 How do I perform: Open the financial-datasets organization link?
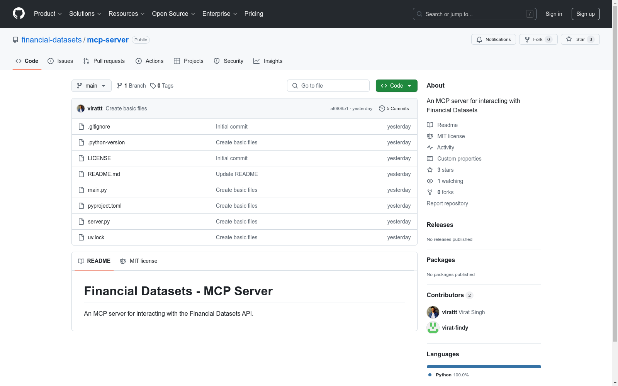coord(52,40)
